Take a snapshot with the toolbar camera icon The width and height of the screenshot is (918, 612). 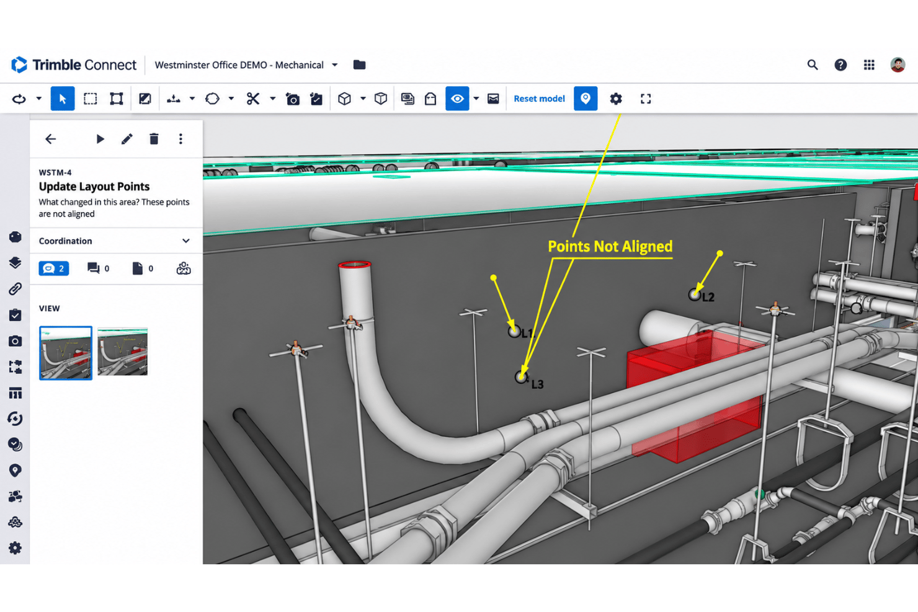click(293, 99)
